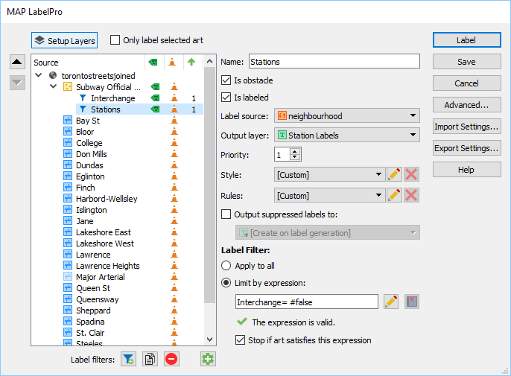Image resolution: width=511 pixels, height=376 pixels.
Task: Delete the Style with red X
Action: pos(411,174)
